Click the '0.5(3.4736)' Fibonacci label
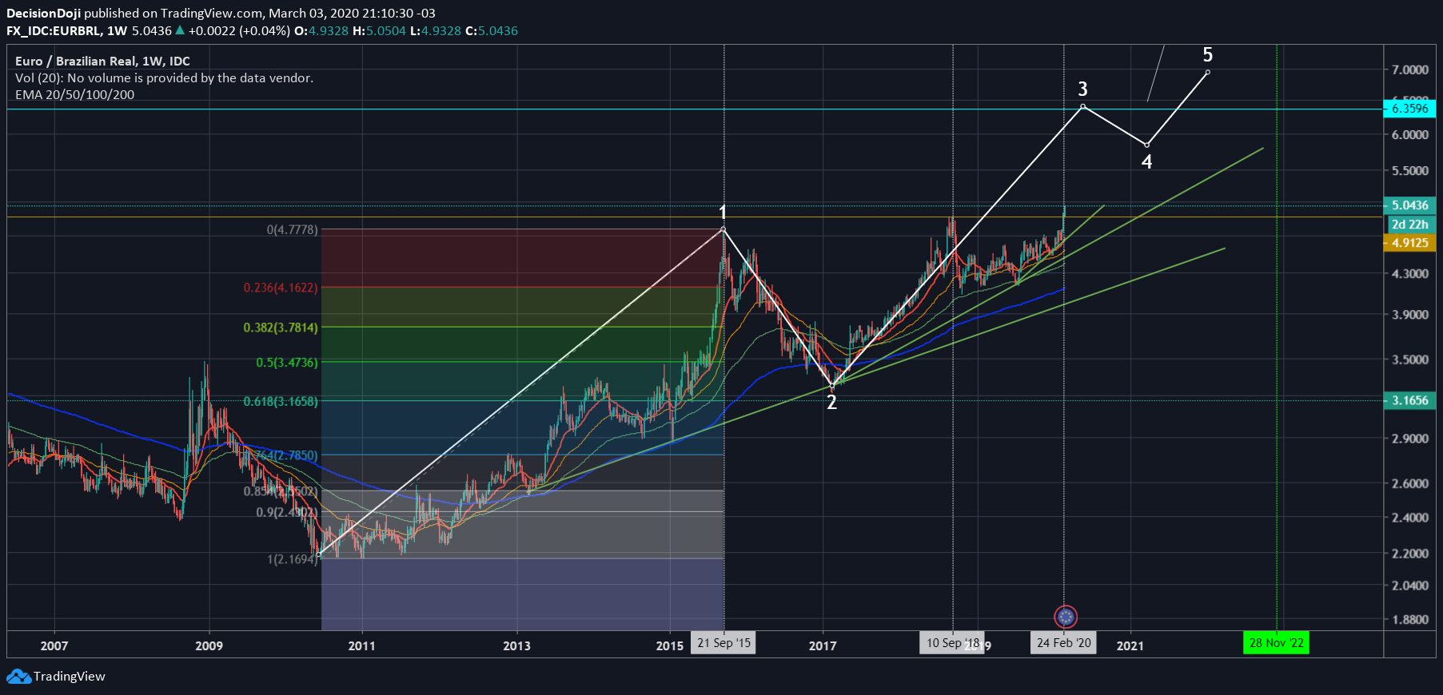This screenshot has height=695, width=1443. click(287, 363)
